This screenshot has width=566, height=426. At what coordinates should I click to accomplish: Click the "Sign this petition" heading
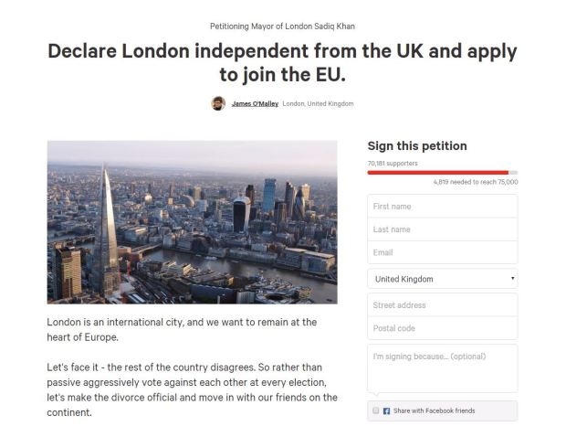(x=416, y=146)
